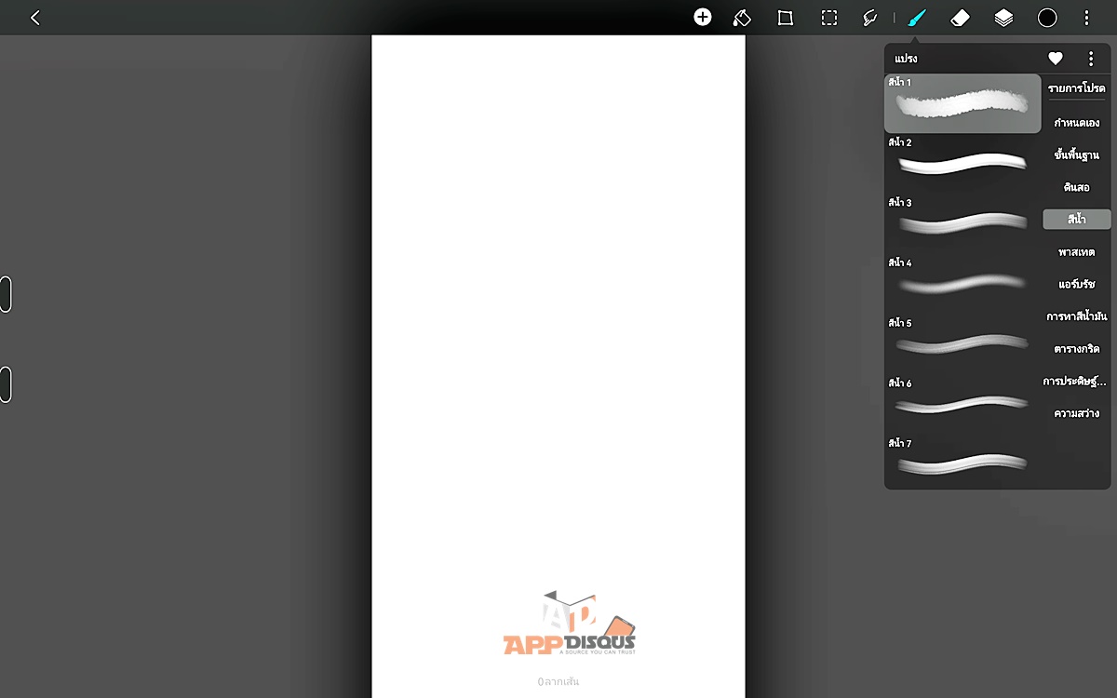Switch to the แอร์บรัช brush category

pyautogui.click(x=1076, y=284)
